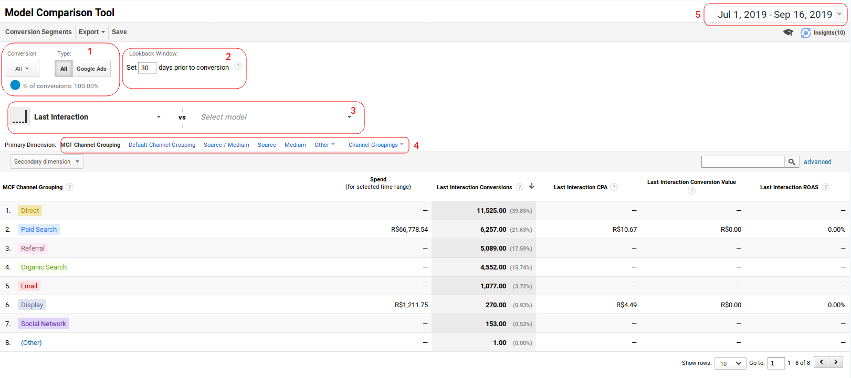The image size is (851, 378).
Task: Click help icon beside Lookback Window
Action: tap(238, 66)
